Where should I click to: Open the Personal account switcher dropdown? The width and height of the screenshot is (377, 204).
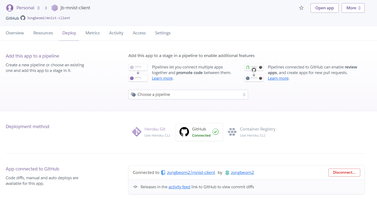point(28,8)
